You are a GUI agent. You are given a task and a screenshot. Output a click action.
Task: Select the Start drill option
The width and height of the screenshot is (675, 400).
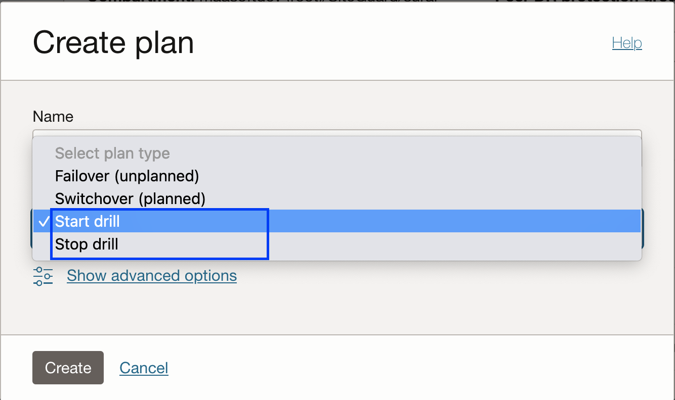coord(88,221)
